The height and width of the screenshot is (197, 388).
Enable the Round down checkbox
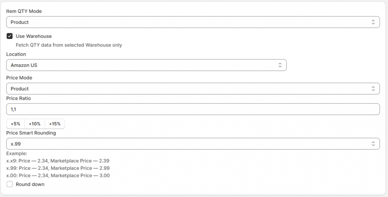click(x=10, y=185)
